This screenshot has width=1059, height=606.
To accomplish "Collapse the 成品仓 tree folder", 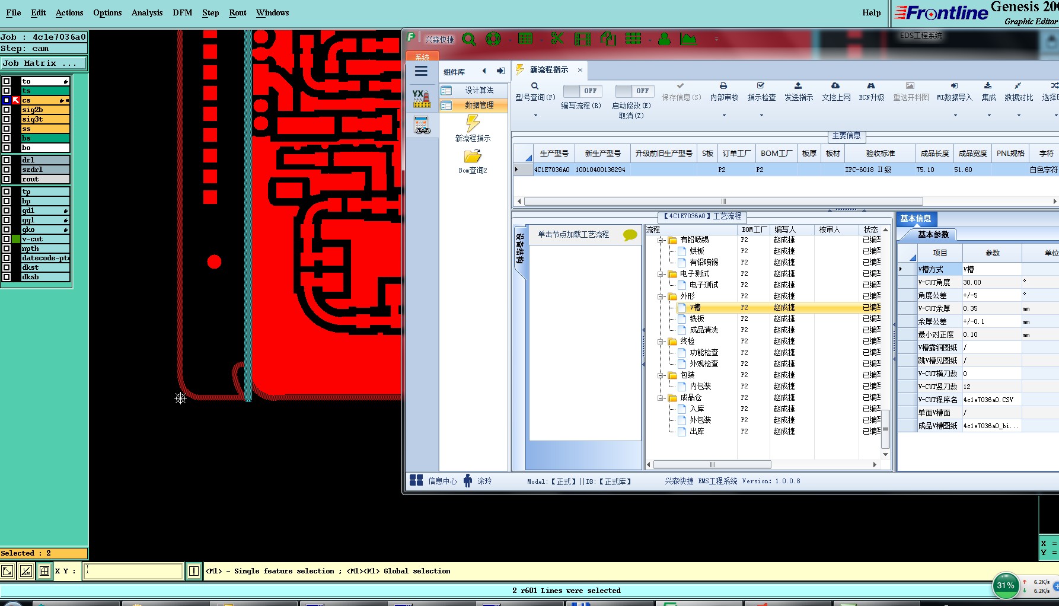I will pos(660,398).
